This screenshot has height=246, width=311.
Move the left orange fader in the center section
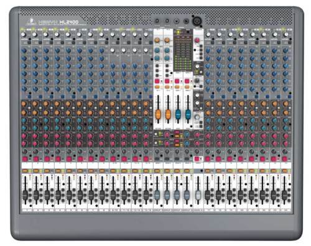(x=158, y=115)
